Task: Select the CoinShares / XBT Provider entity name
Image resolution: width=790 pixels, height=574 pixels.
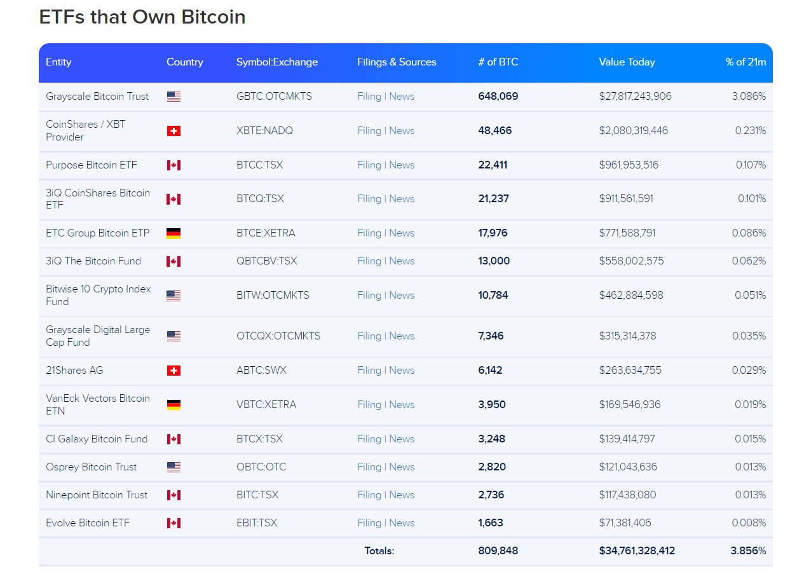Action: 86,131
